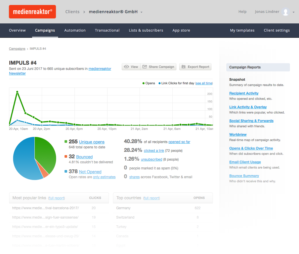
Task: Open the Unique opens link
Action: click(x=92, y=142)
